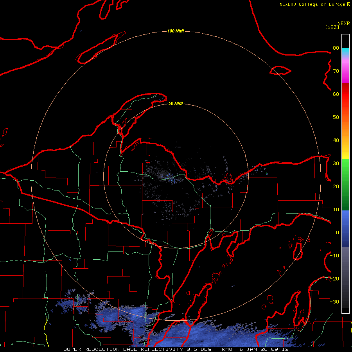Click the 50 NMI range ring label
The height and width of the screenshot is (352, 352).
[176, 103]
